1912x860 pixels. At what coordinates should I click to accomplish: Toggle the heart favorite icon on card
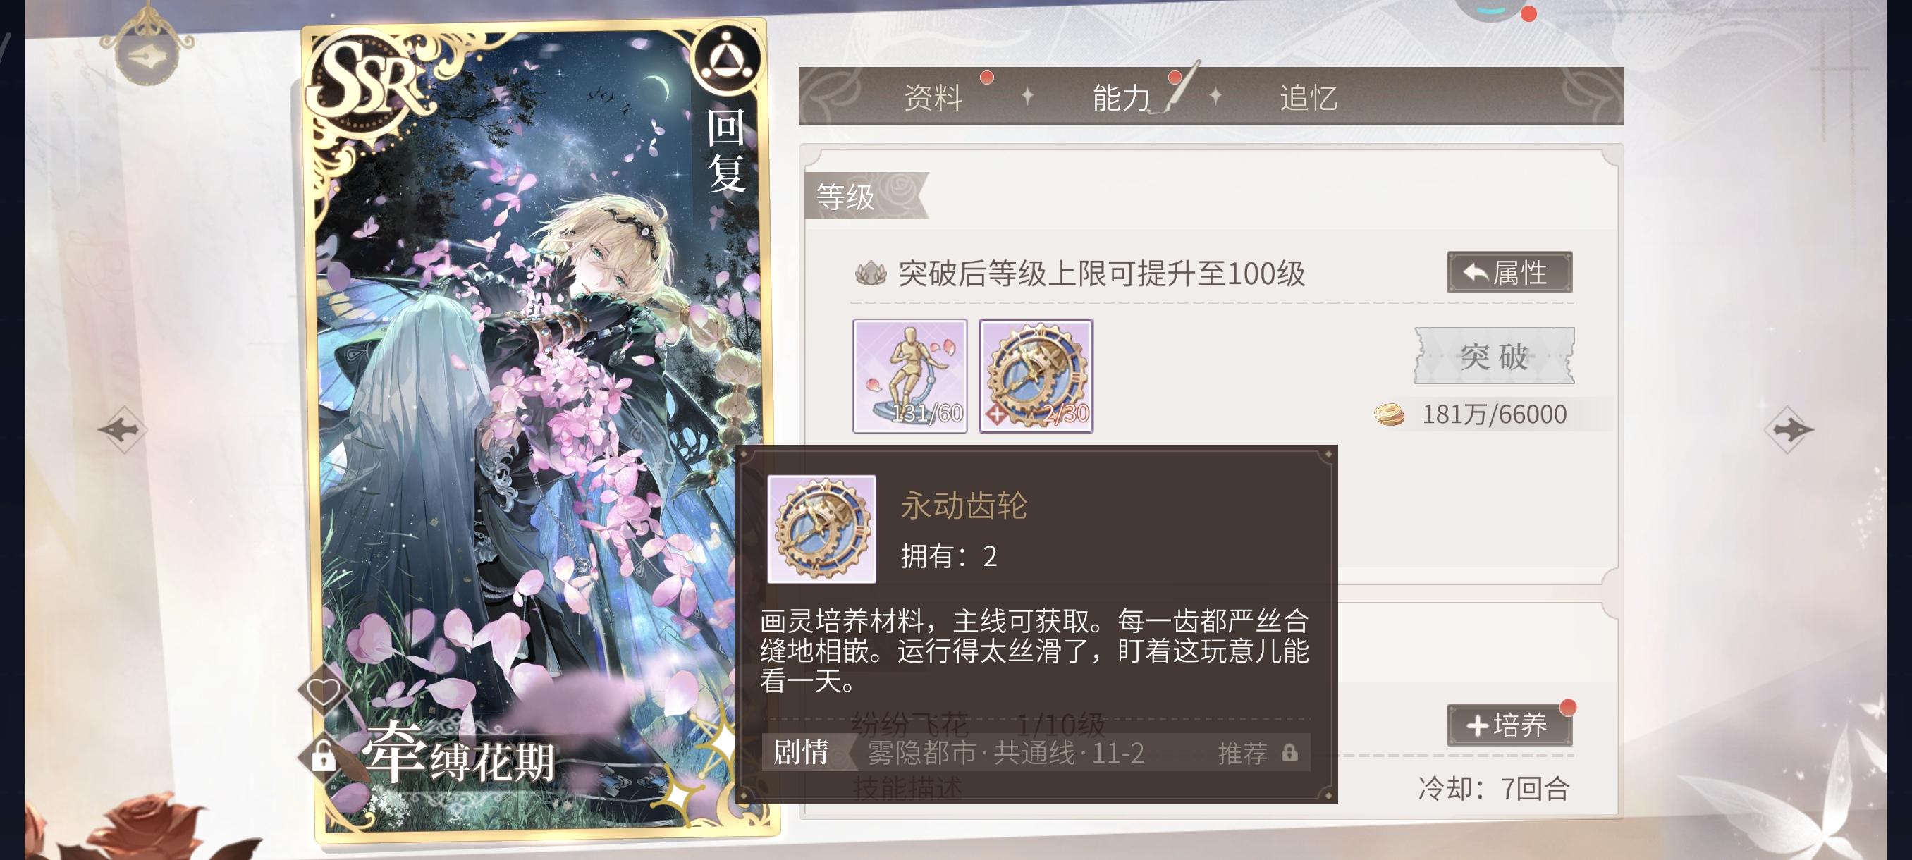(324, 691)
